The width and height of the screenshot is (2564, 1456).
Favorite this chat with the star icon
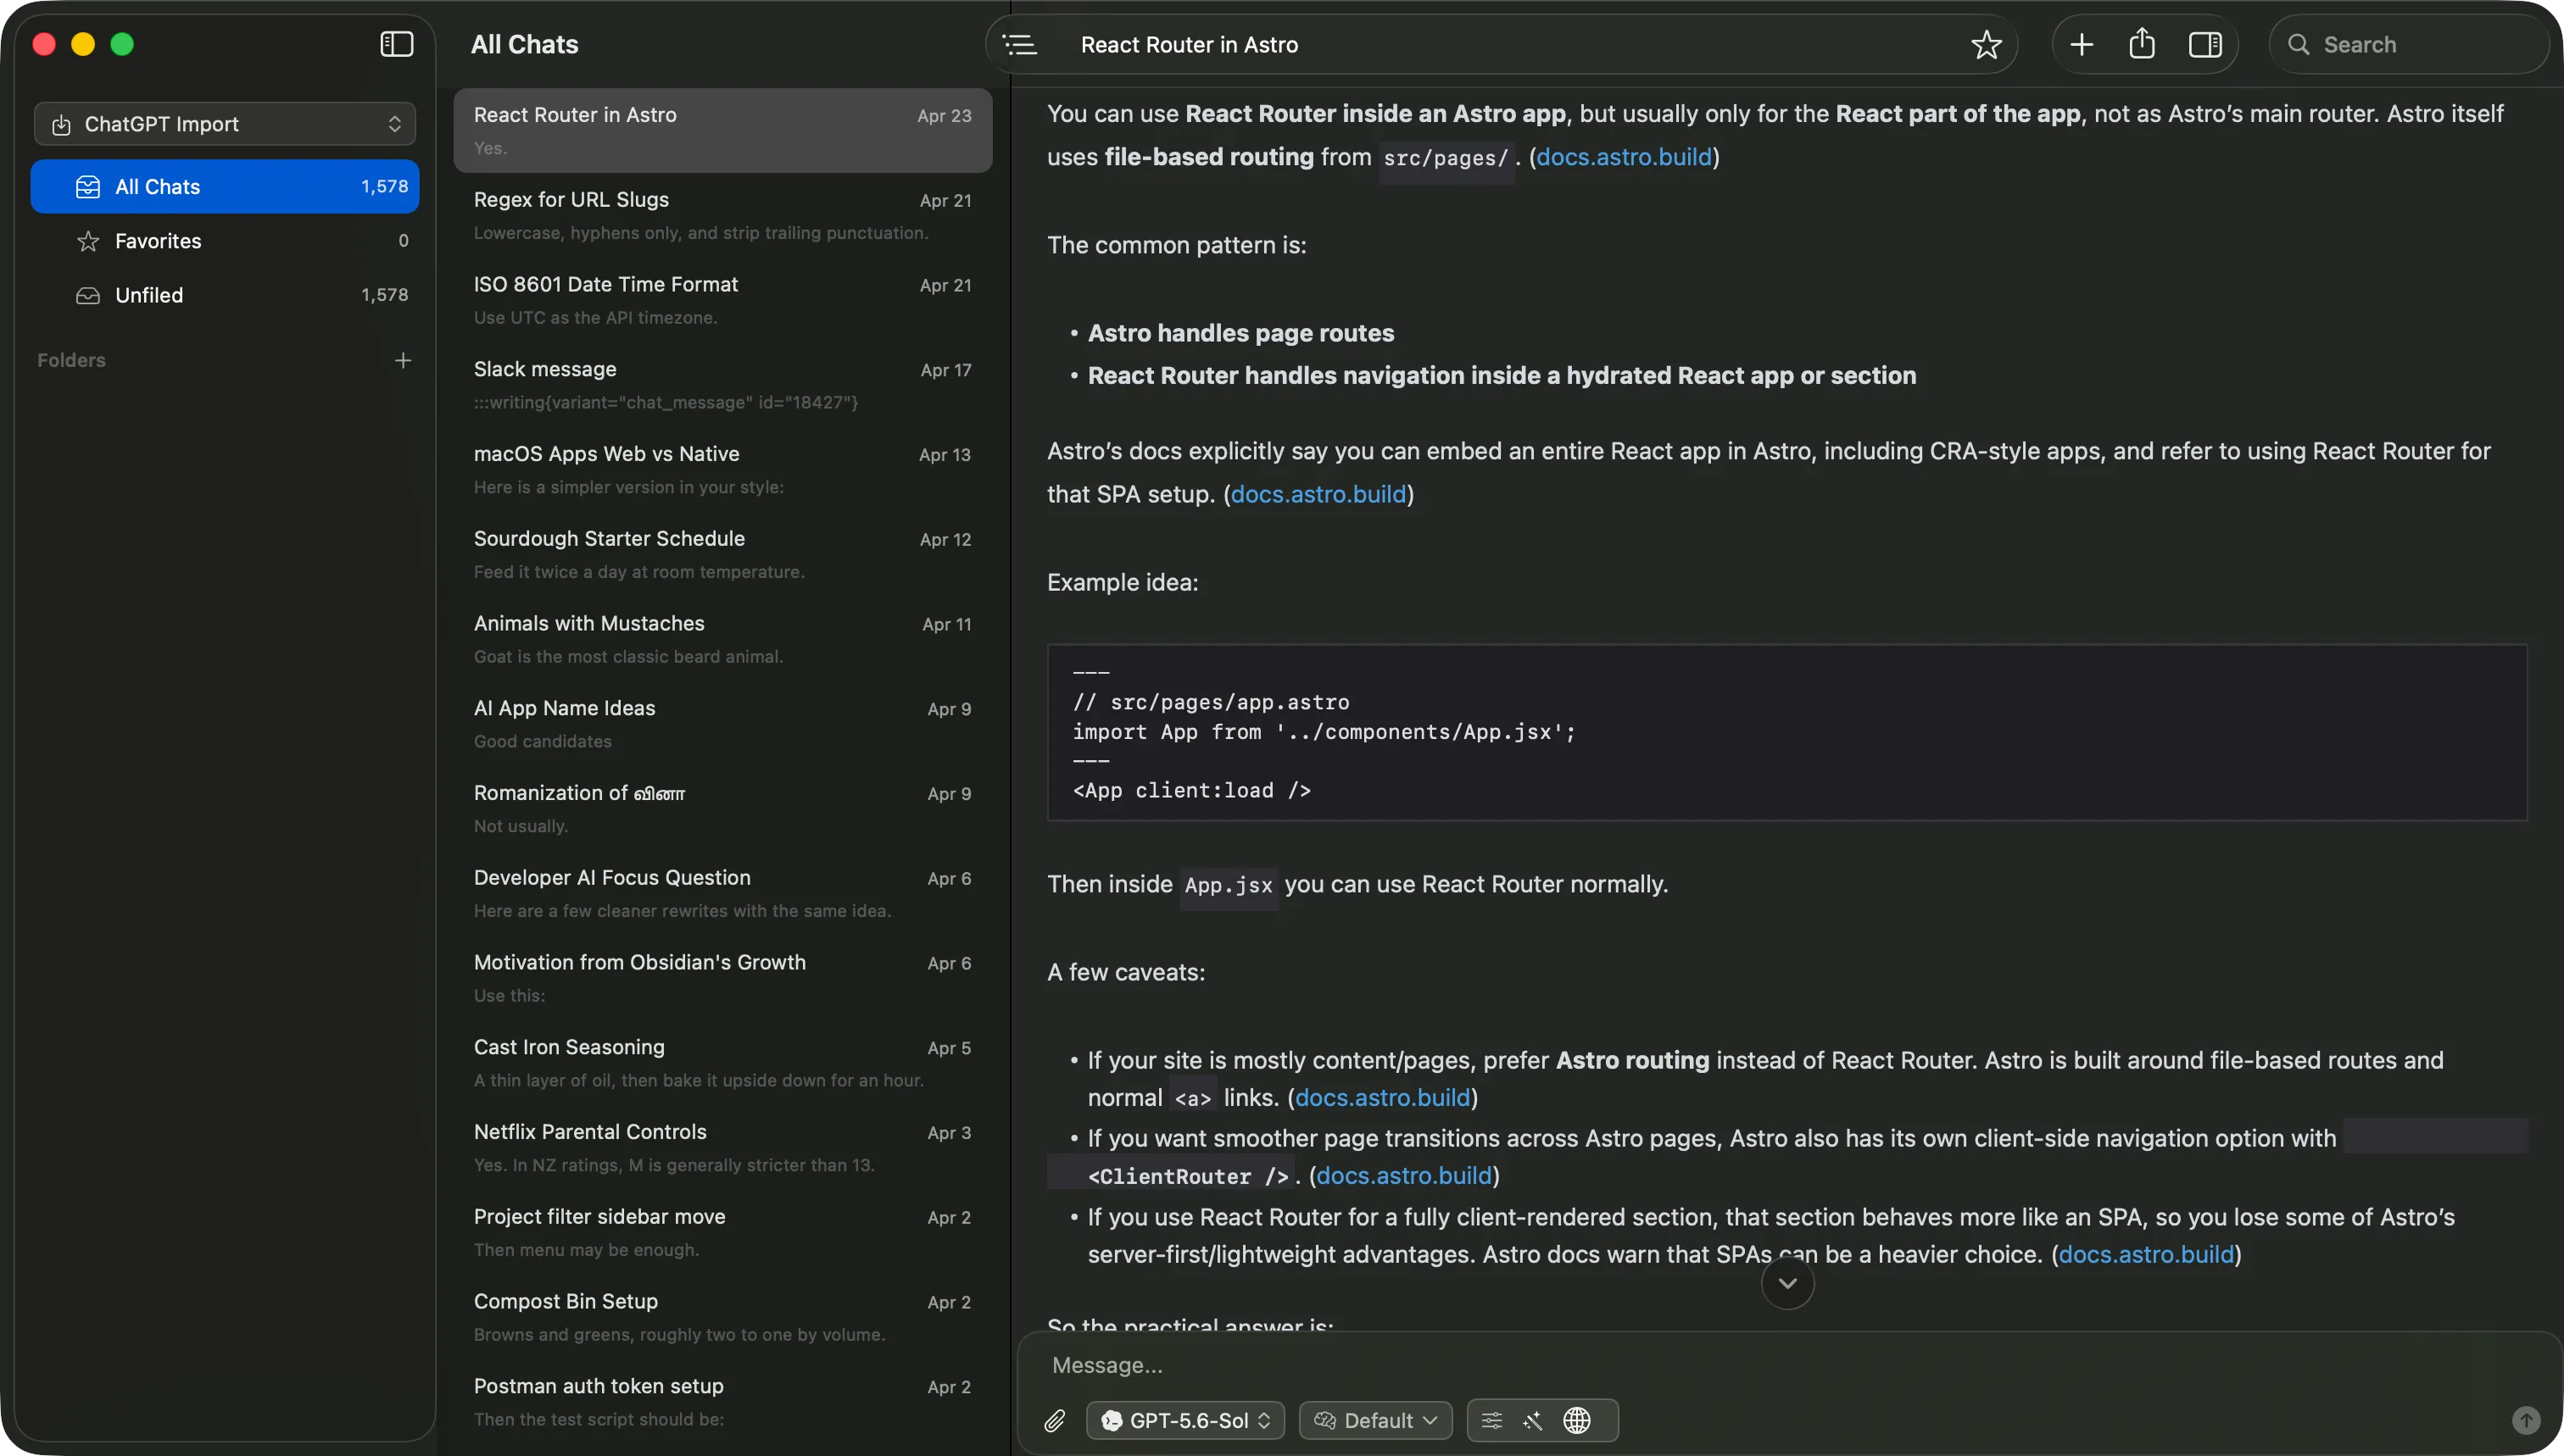[1986, 44]
